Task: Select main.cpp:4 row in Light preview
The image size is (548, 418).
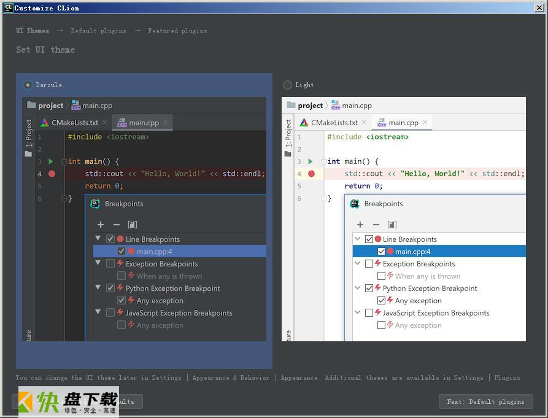Action: 439,251
